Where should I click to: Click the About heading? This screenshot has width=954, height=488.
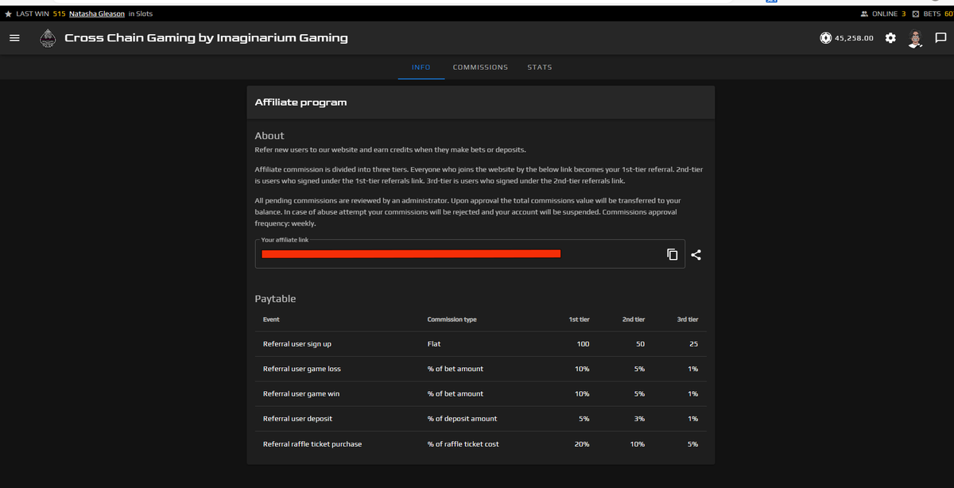(x=270, y=136)
